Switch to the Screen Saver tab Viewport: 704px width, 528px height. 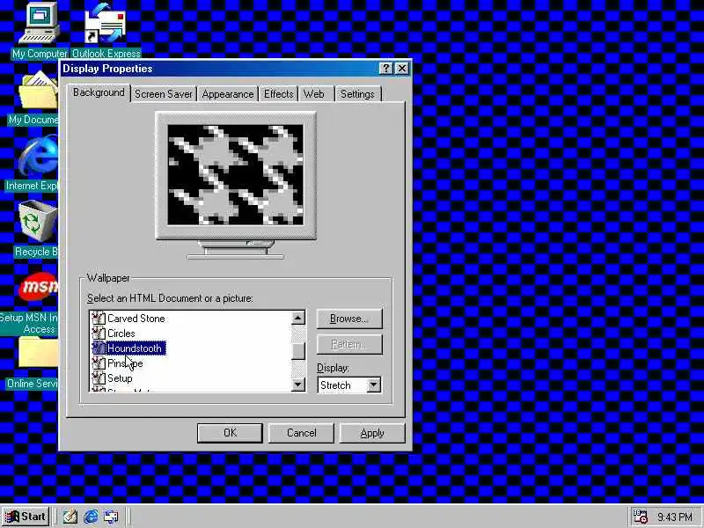tap(164, 94)
